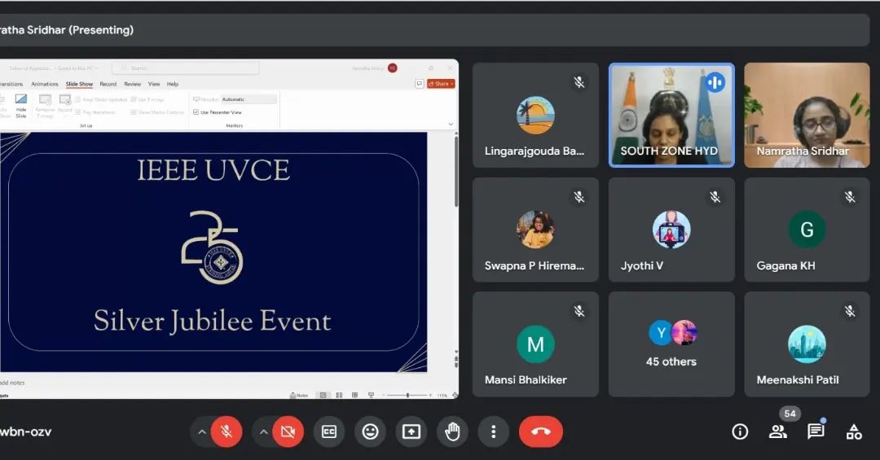The height and width of the screenshot is (460, 880).
Task: Click the IEEE UVCE heading on the slide
Action: (213, 170)
